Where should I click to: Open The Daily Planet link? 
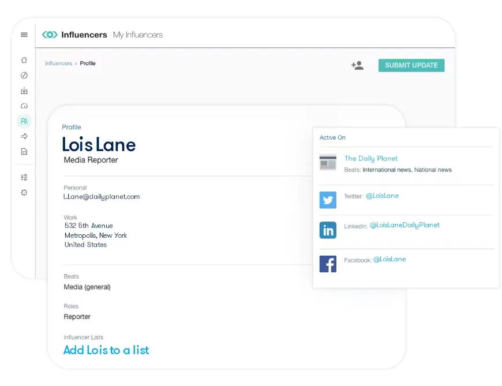tap(371, 159)
